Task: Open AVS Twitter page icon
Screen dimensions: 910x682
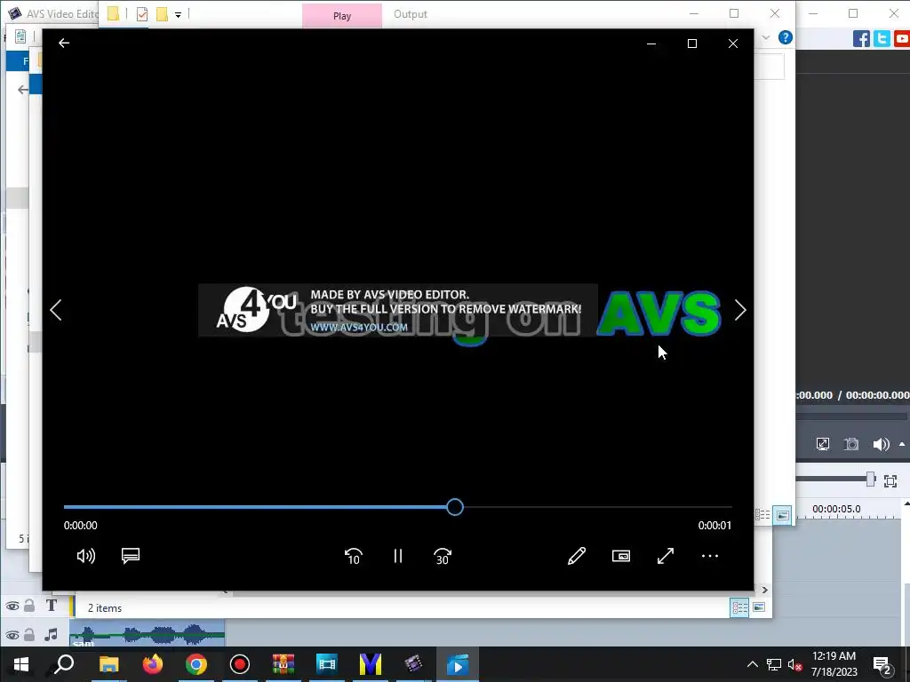Action: pyautogui.click(x=882, y=39)
